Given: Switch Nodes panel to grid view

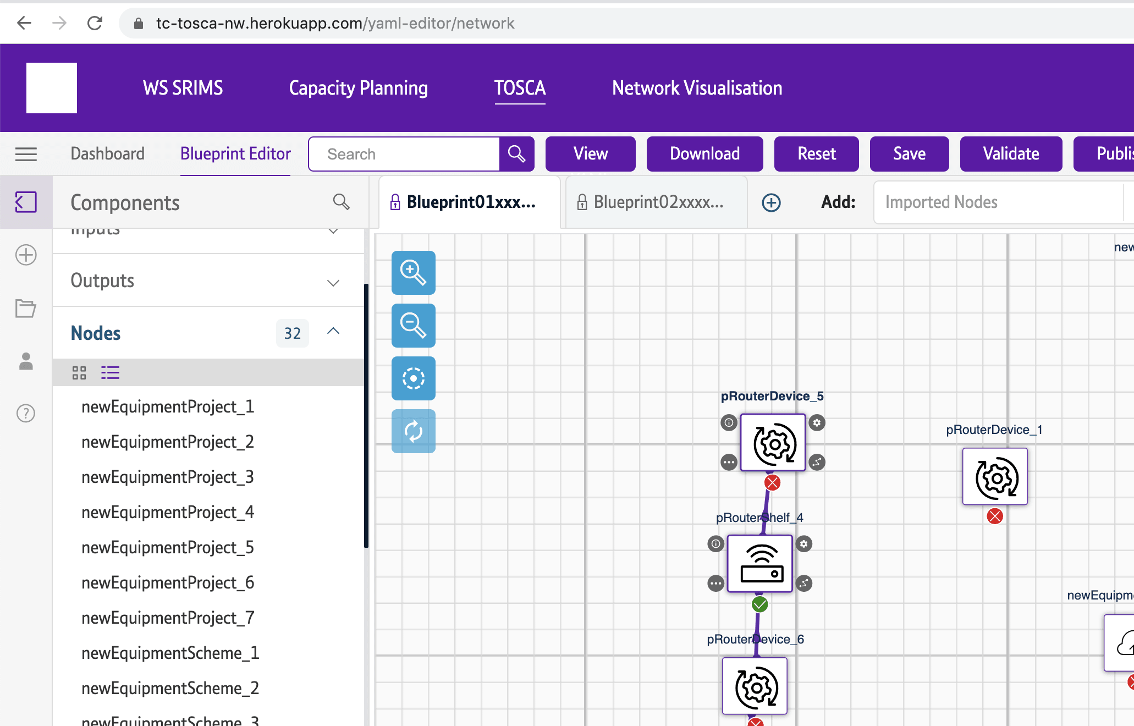Looking at the screenshot, I should click(79, 373).
